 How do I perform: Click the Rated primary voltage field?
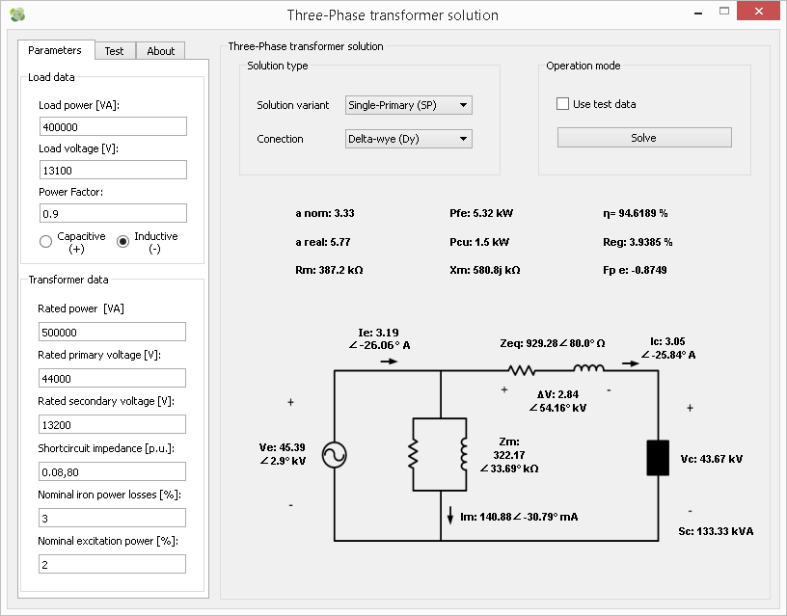point(112,378)
